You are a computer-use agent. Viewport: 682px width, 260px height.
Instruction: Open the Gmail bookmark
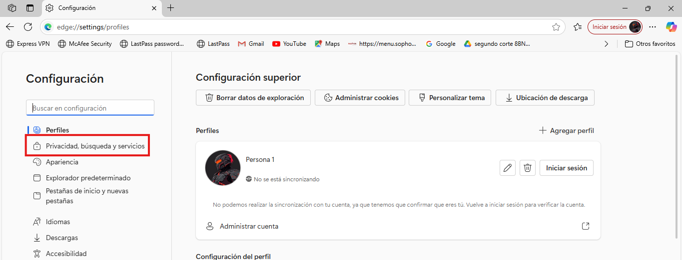[x=251, y=44]
